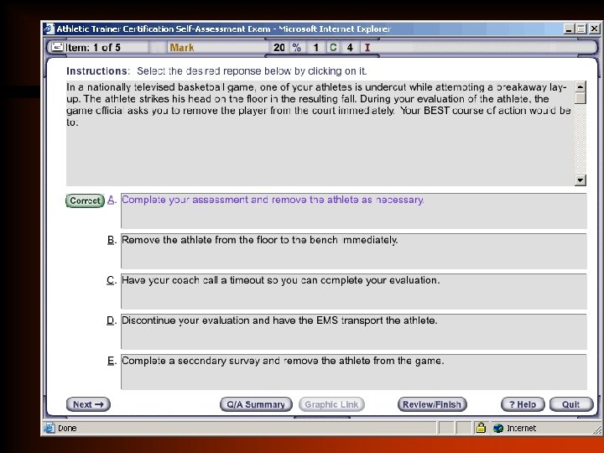This screenshot has width=604, height=453.
Task: Click the Item: 1 of 5 counter
Action: [93, 47]
